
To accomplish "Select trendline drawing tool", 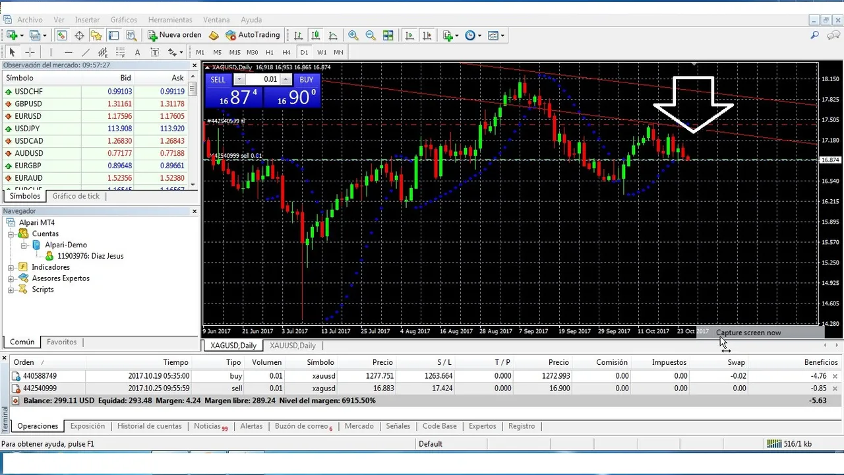I will [x=86, y=52].
